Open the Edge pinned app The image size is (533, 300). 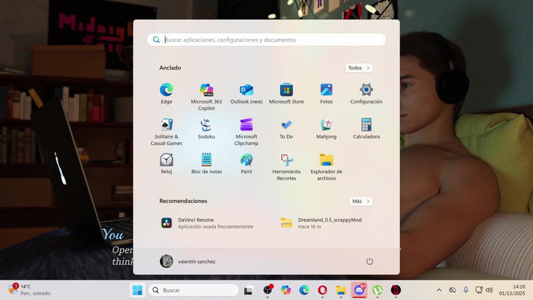pyautogui.click(x=166, y=93)
